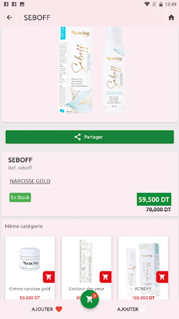Tap the red heart favorite icon
The width and height of the screenshot is (179, 319).
click(59, 309)
